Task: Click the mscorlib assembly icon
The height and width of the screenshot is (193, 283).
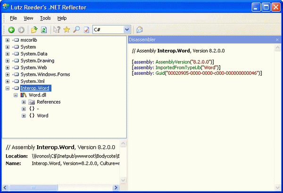Action: [x=16, y=40]
